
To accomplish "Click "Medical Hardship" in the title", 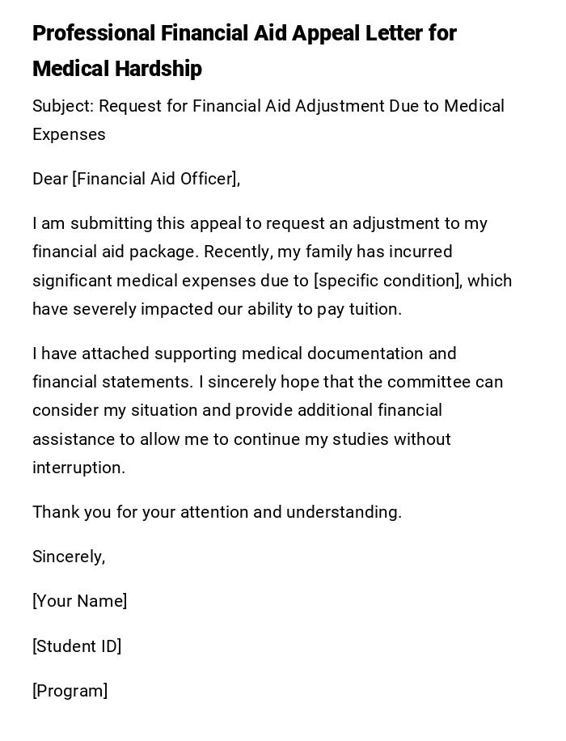I will pyautogui.click(x=117, y=70).
